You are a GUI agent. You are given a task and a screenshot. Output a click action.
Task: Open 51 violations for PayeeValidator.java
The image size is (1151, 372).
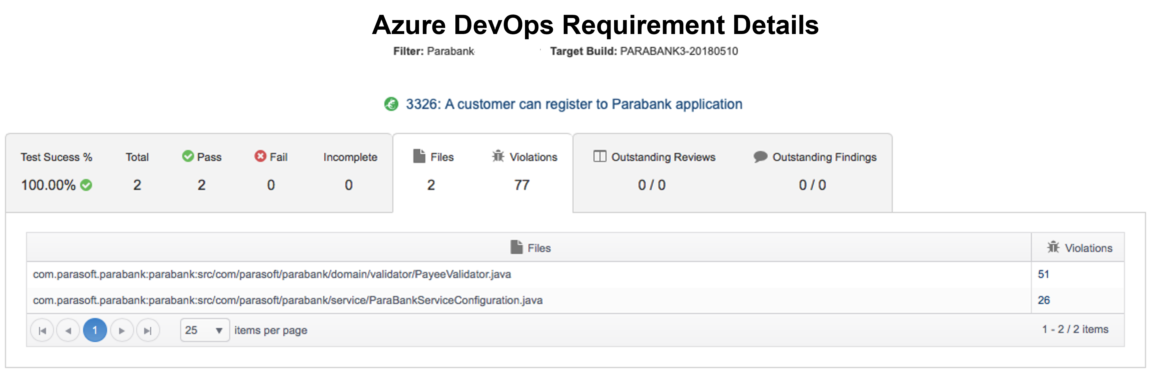click(x=1043, y=274)
